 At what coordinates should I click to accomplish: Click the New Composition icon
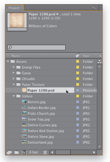pos(24,152)
